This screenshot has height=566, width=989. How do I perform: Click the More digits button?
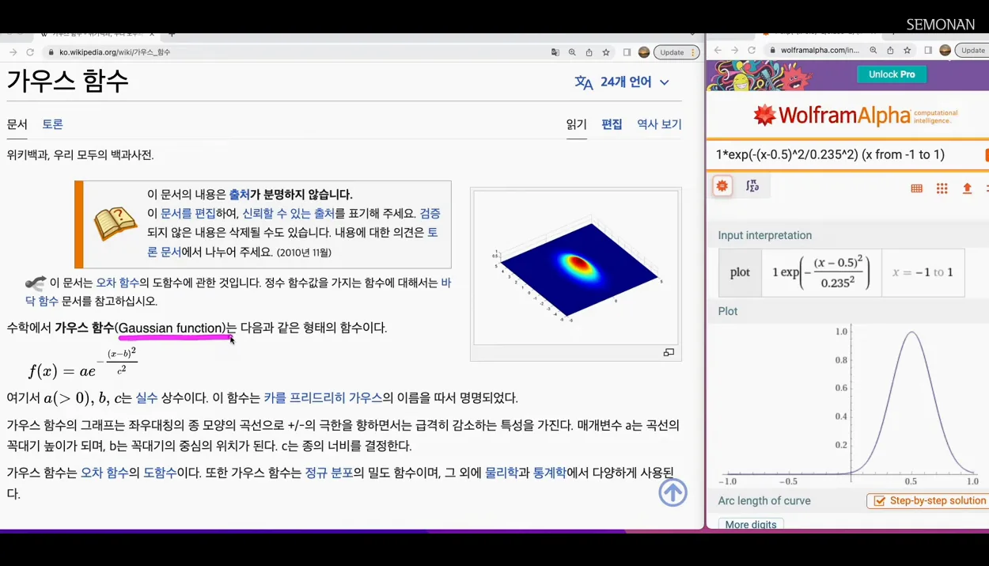[751, 524]
